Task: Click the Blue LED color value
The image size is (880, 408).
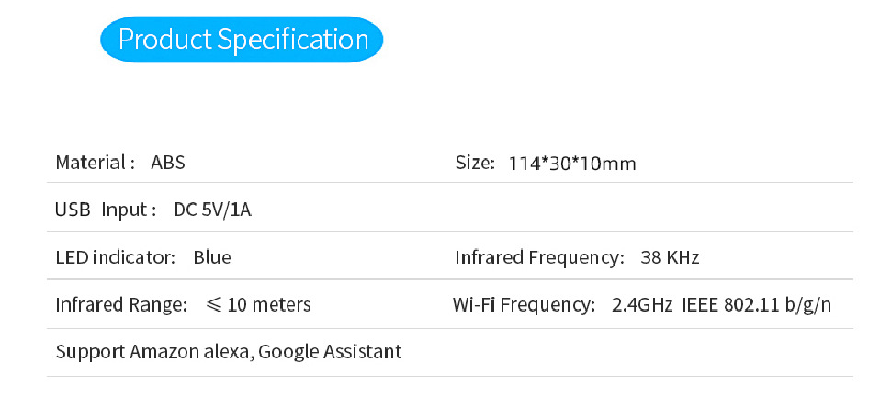Action: click(x=212, y=257)
